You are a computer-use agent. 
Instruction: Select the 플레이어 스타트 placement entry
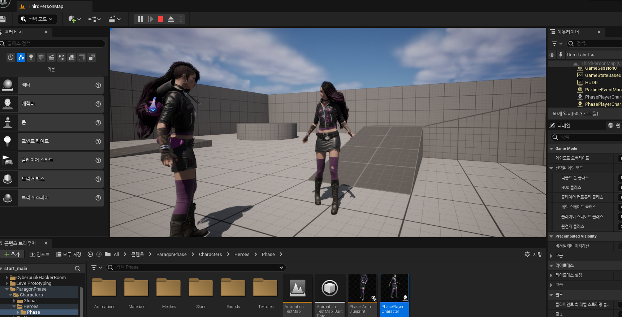52,160
